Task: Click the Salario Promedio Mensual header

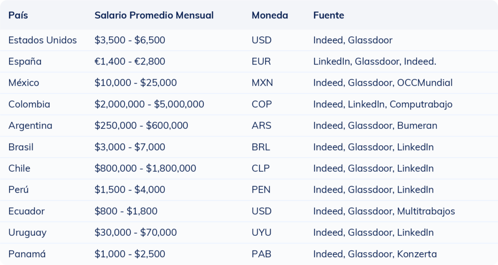Action: pos(154,15)
